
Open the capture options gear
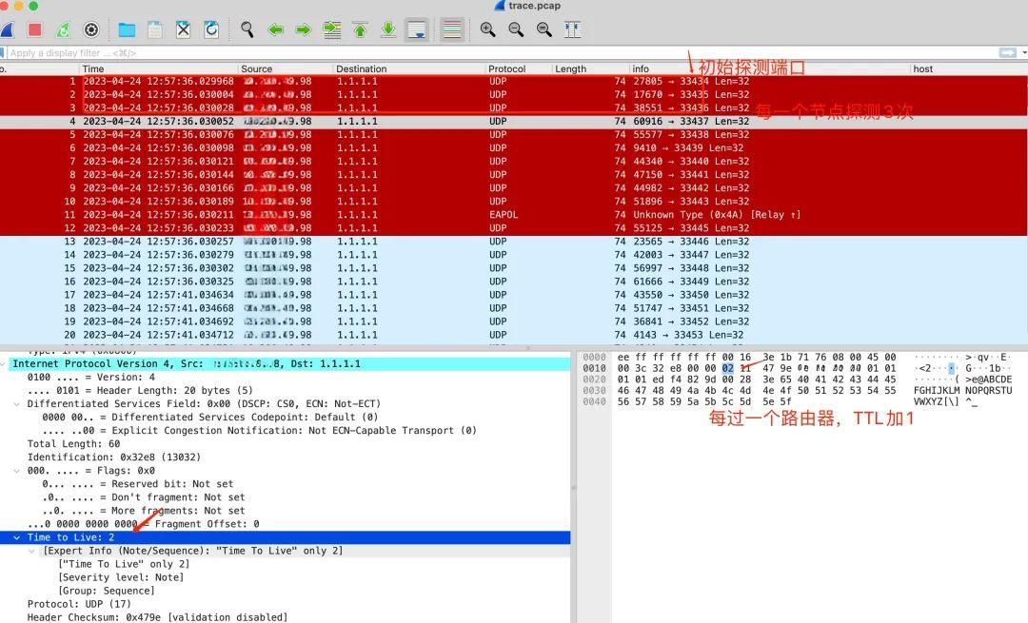pos(90,29)
